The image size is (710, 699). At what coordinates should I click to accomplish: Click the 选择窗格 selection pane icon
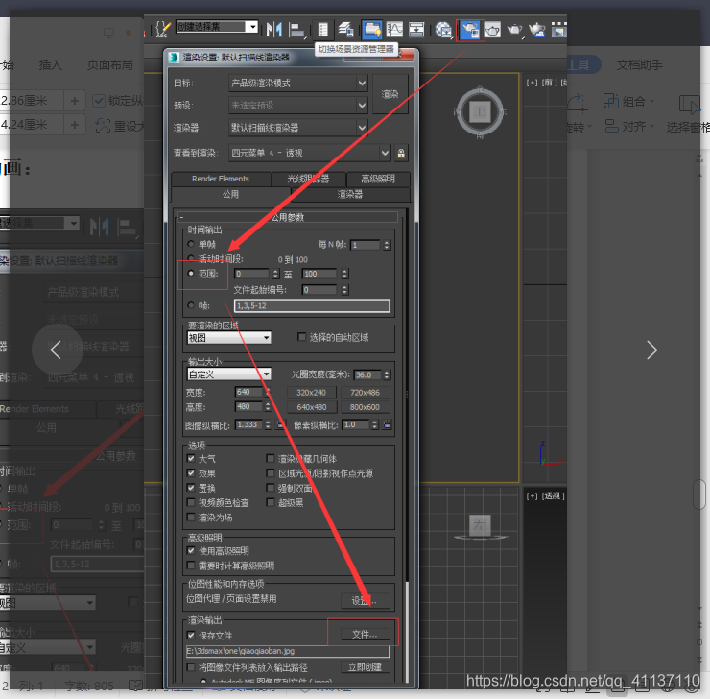tap(690, 105)
